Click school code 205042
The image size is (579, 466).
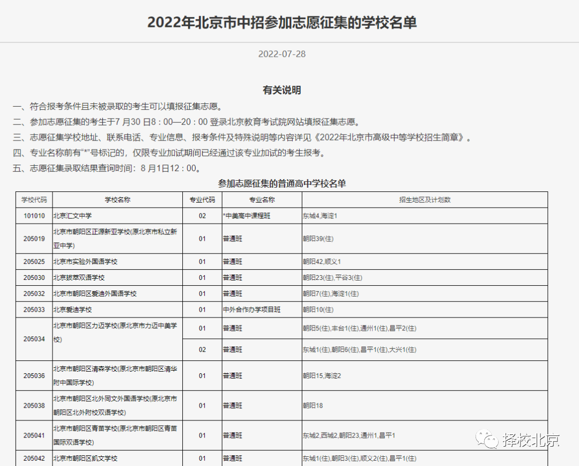coord(34,458)
